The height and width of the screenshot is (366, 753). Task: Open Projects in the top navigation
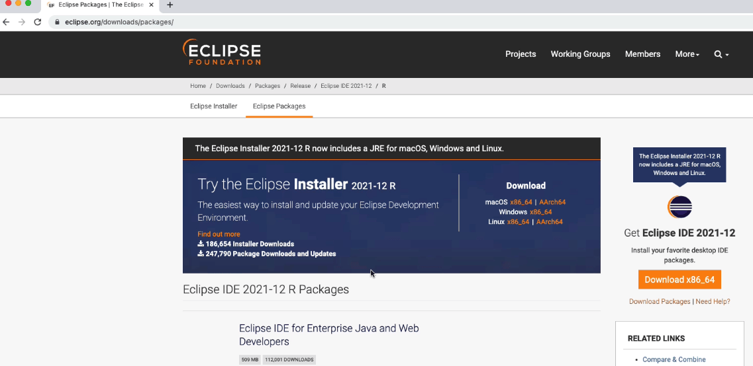point(521,54)
